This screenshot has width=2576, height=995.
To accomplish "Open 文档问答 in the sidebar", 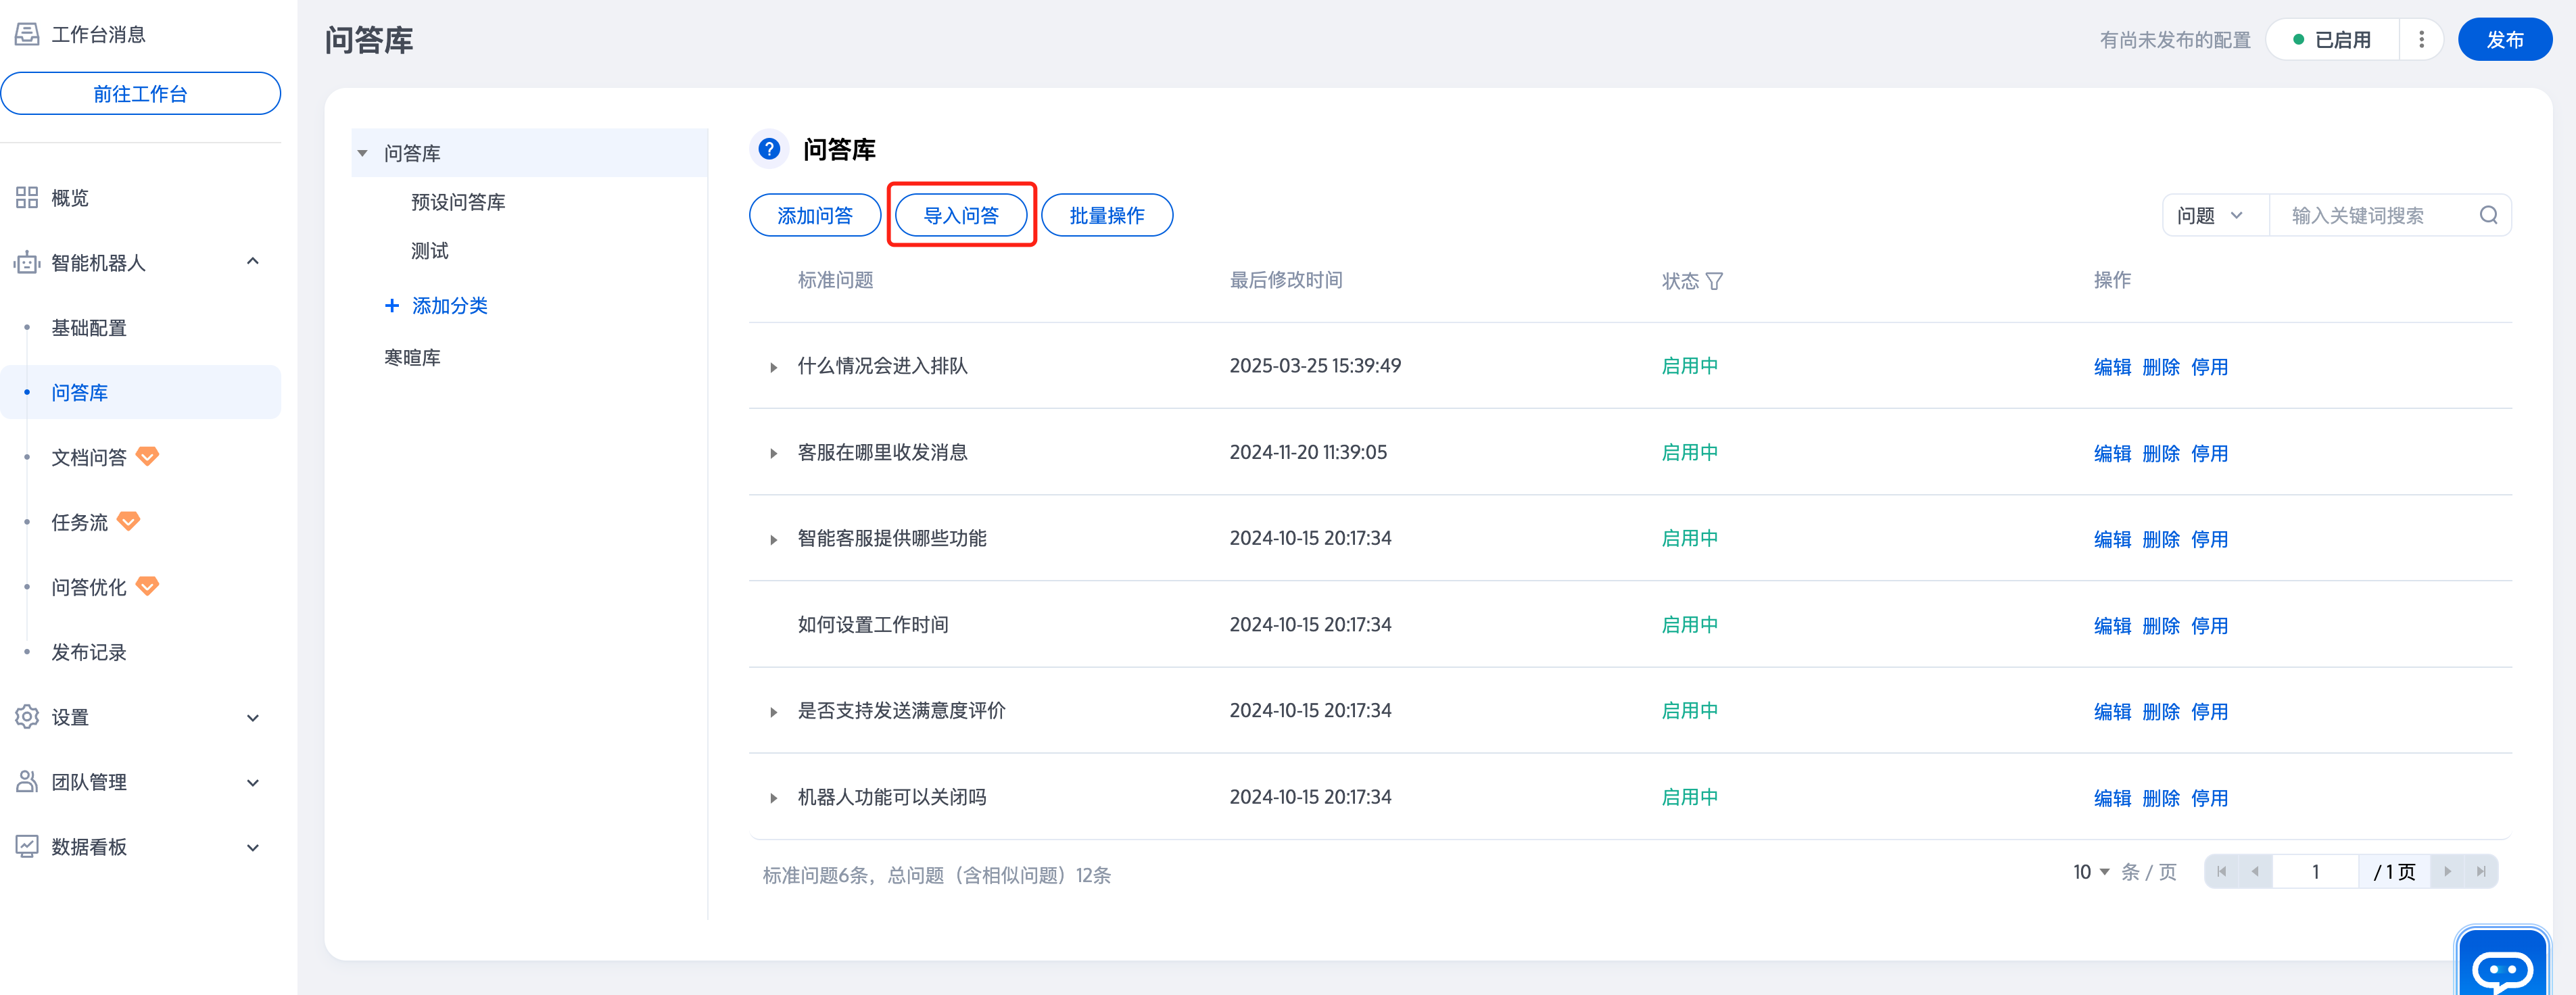I will click(89, 457).
